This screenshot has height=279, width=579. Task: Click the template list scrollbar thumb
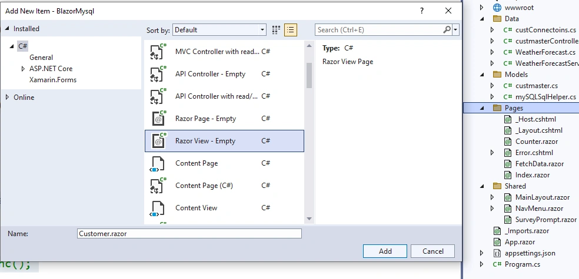click(x=309, y=76)
